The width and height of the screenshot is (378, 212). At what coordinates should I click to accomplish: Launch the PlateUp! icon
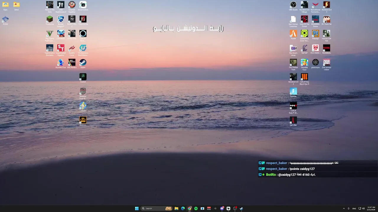point(315,35)
